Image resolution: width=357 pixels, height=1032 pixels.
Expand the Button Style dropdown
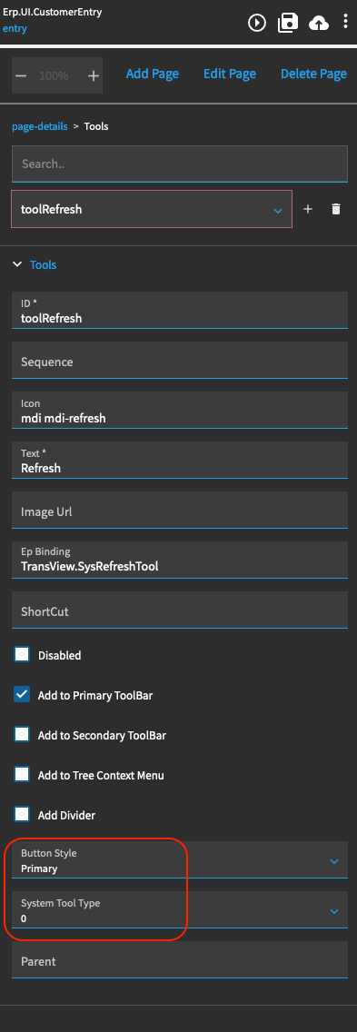(179, 859)
